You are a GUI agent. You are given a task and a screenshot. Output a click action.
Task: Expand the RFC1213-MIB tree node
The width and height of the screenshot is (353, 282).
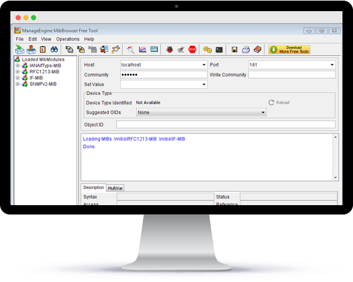(17, 72)
